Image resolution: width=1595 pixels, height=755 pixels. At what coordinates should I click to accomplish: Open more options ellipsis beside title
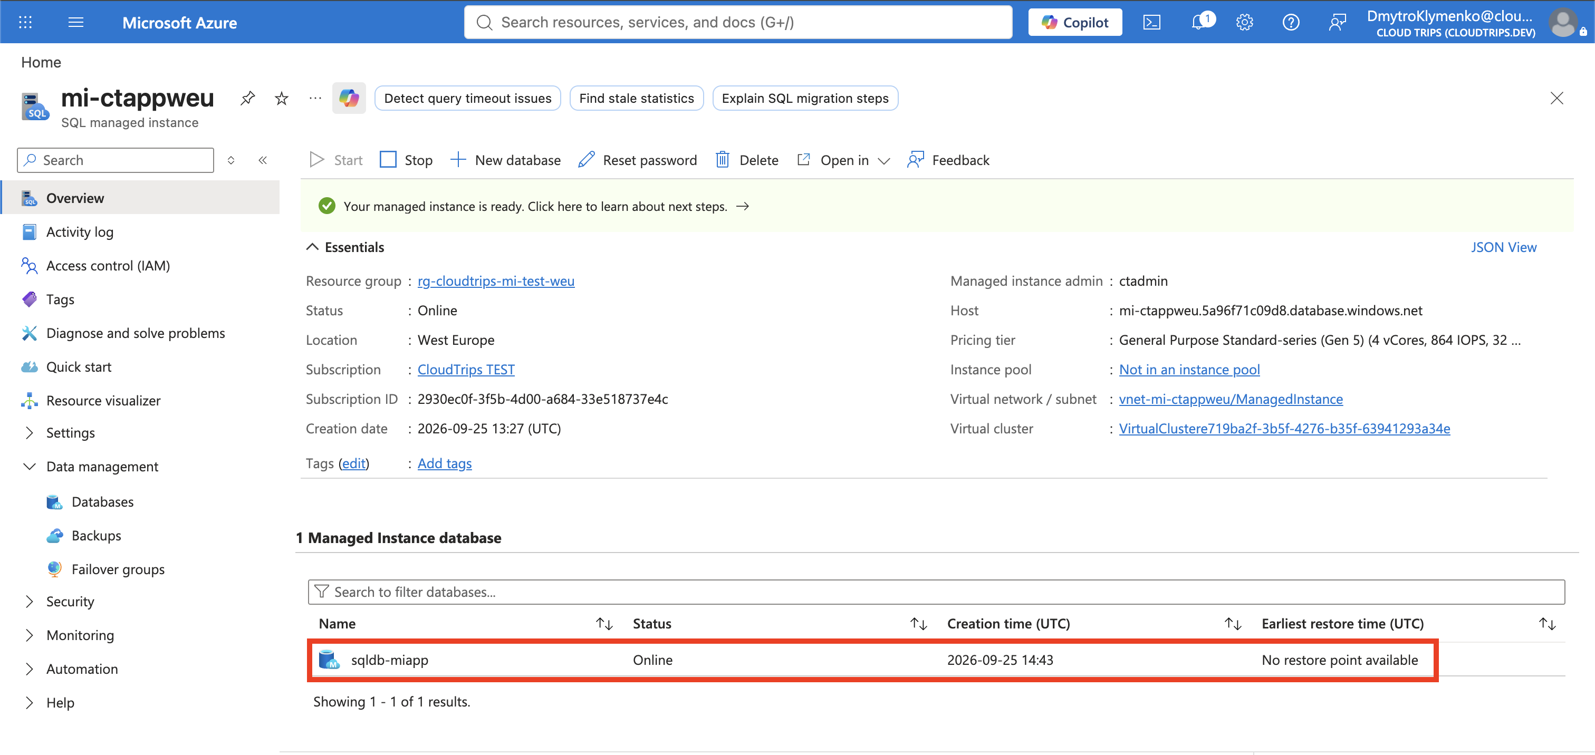tap(315, 98)
